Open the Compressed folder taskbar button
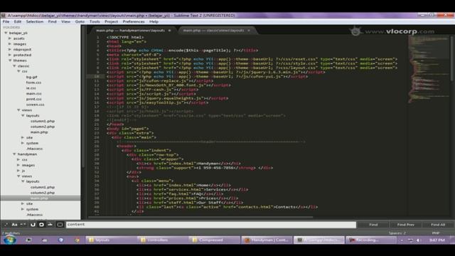Image resolution: width=455 pixels, height=256 pixels. (x=215, y=240)
